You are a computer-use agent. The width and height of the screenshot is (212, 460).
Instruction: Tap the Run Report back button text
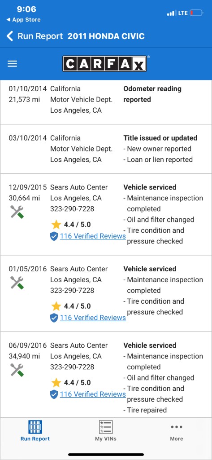pos(40,36)
